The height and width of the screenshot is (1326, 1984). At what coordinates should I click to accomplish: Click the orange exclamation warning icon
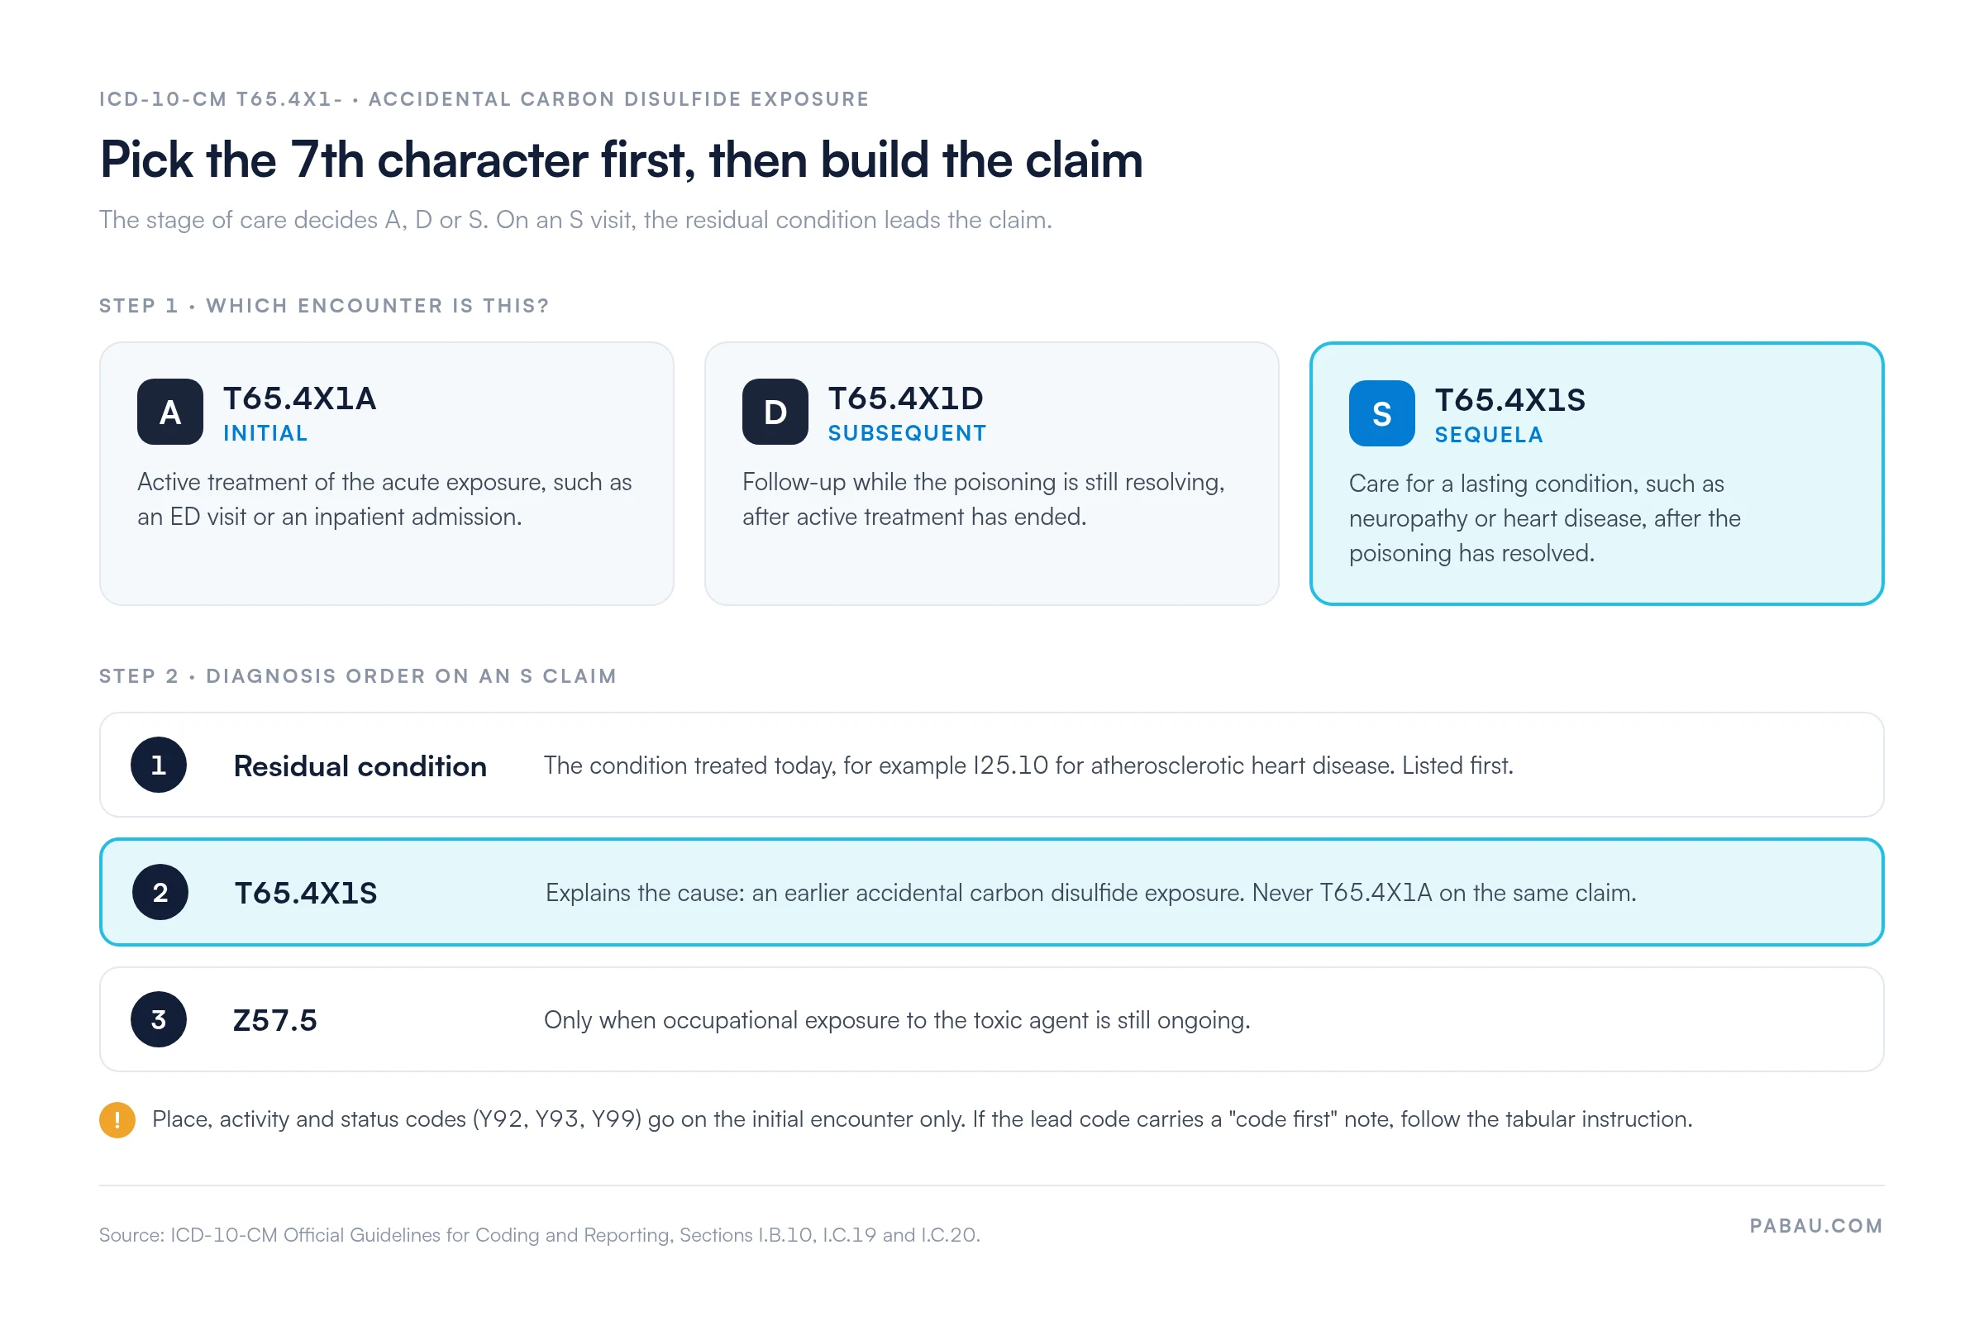117,1119
